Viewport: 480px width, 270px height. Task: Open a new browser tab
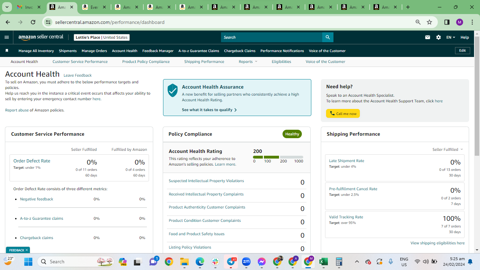(x=408, y=7)
